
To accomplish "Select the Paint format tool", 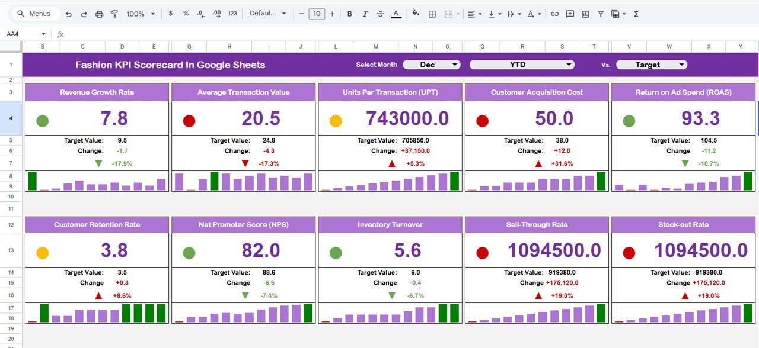I will click(x=114, y=13).
